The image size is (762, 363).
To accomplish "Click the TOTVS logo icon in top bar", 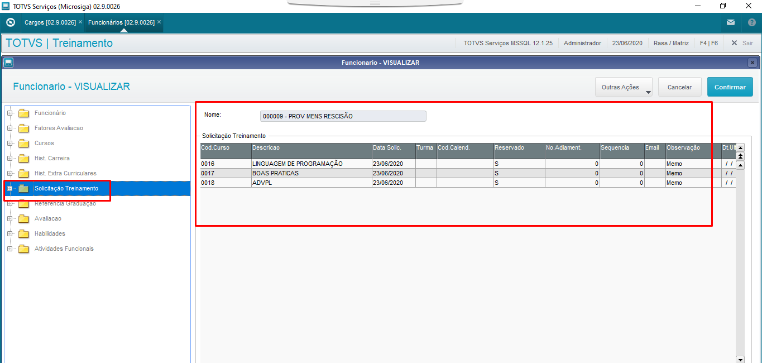I will coord(10,22).
